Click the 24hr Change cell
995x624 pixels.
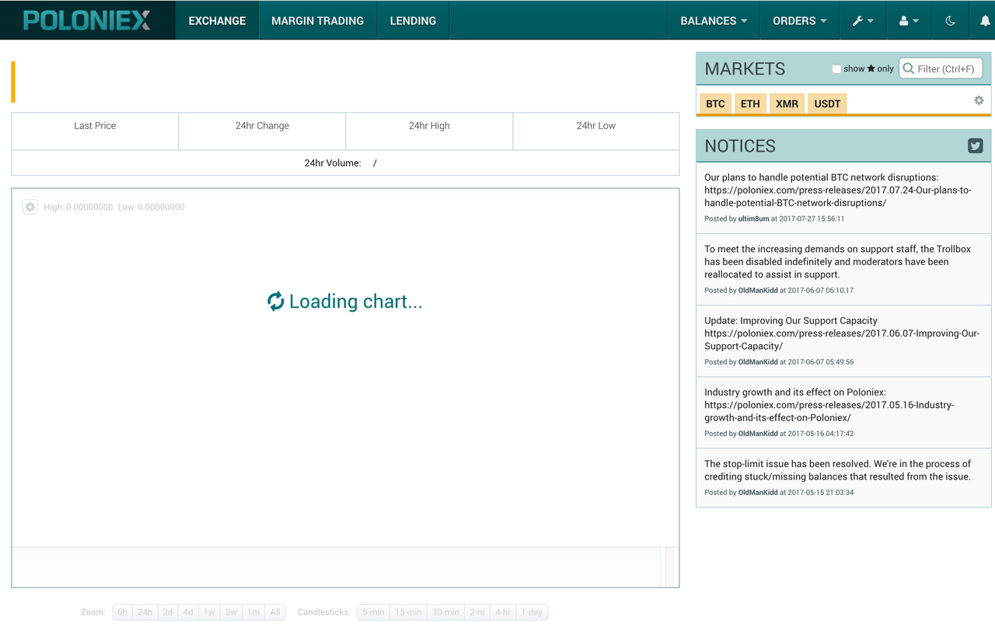pyautogui.click(x=262, y=131)
